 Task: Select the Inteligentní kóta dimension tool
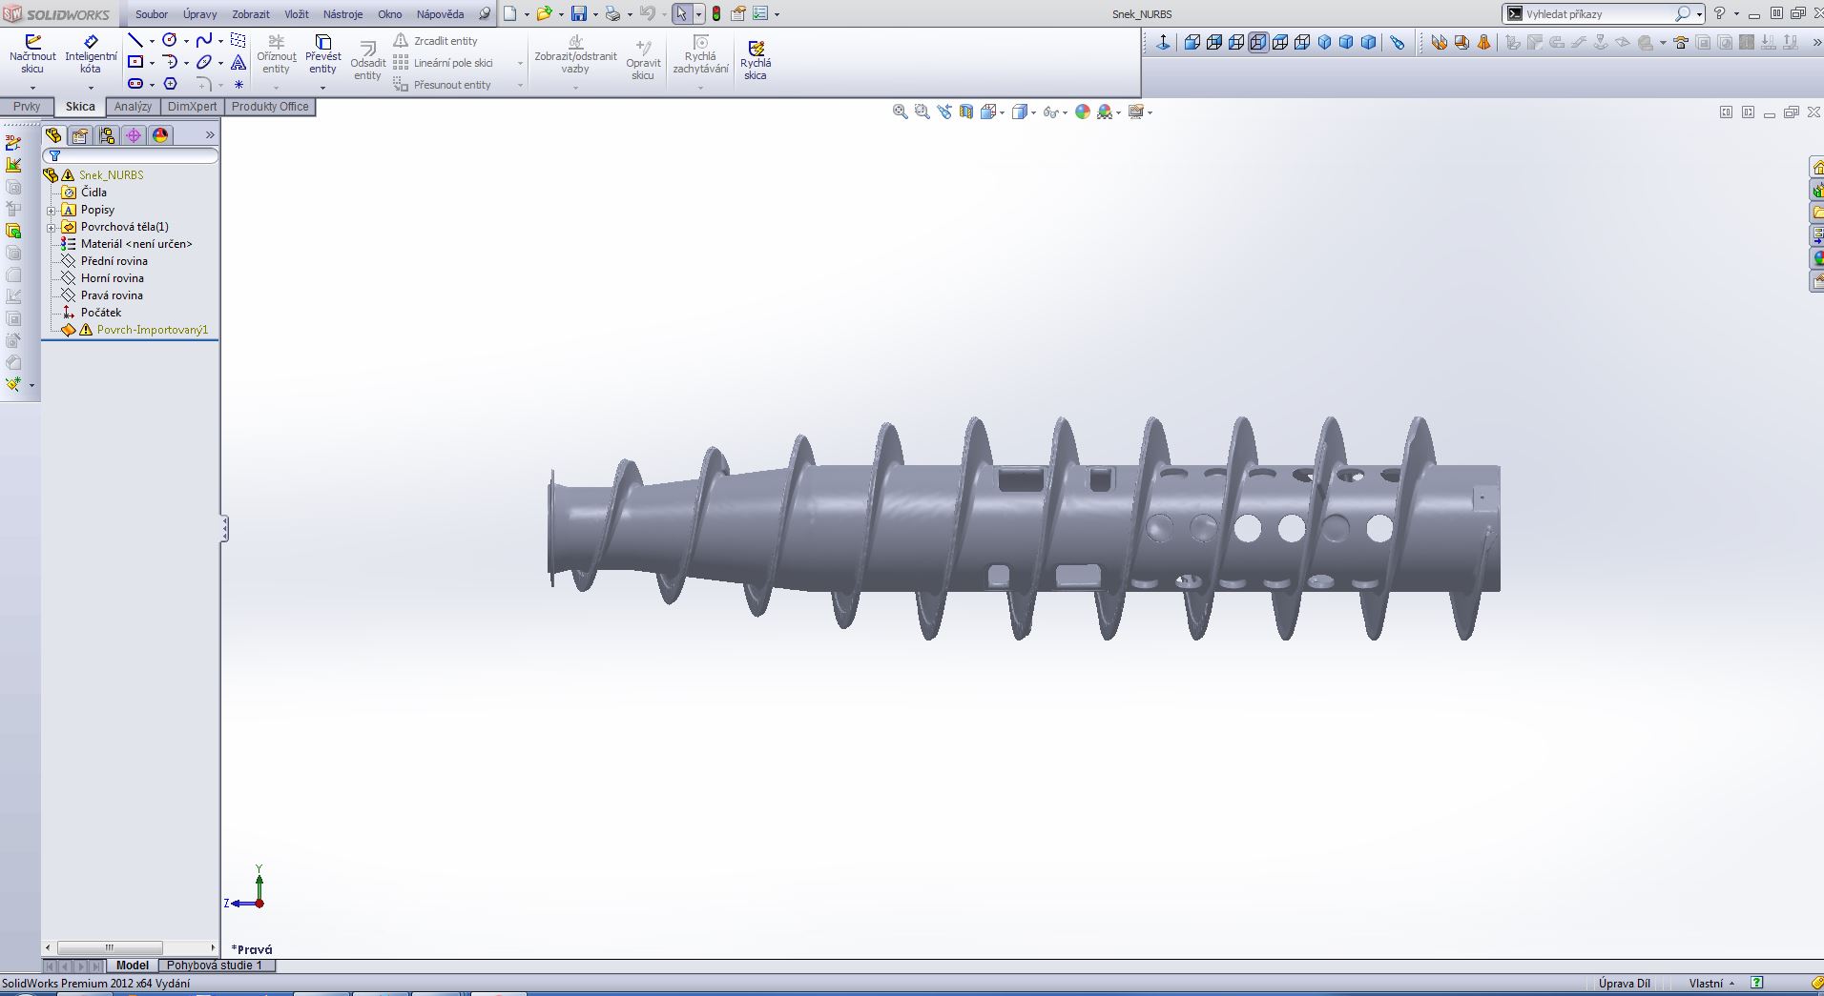point(91,54)
